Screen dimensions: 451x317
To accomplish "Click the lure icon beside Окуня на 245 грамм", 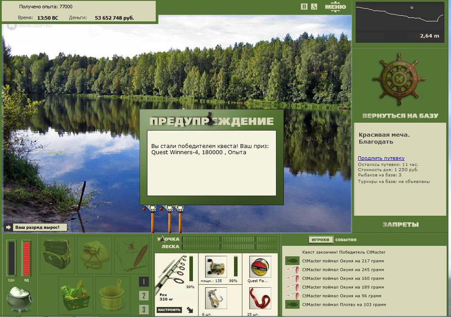I will [x=292, y=270].
